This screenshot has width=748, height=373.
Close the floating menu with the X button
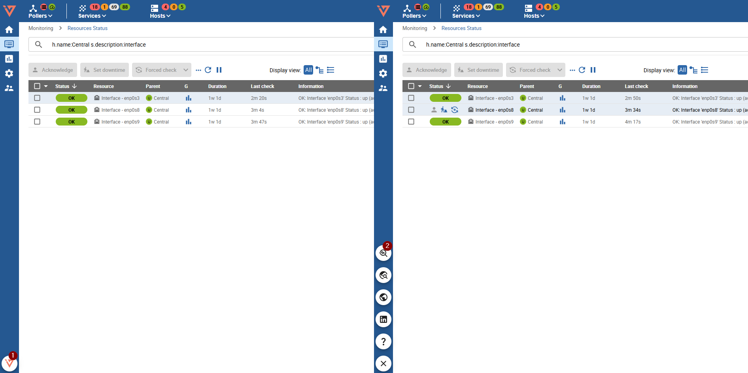(383, 364)
